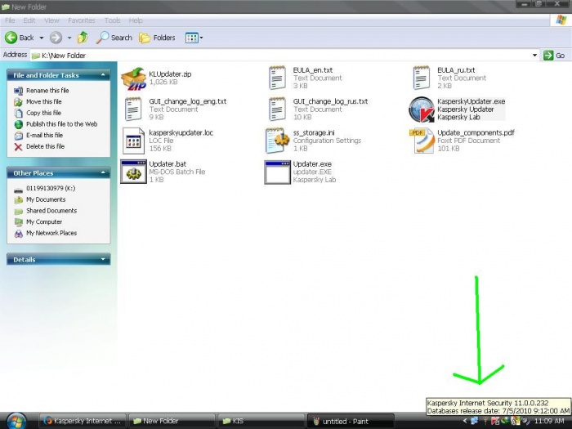Switch to untitled - Paint taskbar button

(351, 422)
